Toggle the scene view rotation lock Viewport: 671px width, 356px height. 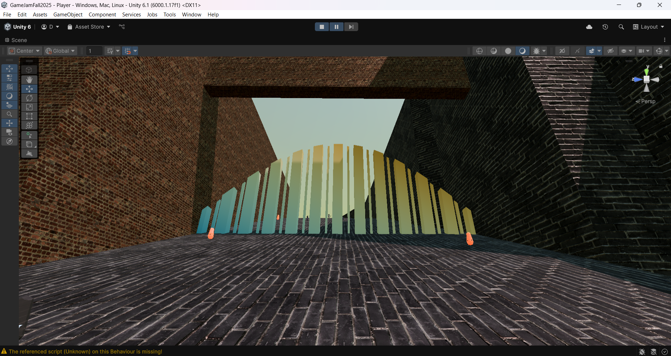(x=661, y=66)
